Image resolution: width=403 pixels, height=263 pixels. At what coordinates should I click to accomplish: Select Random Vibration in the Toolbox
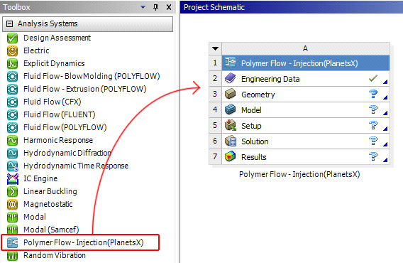(x=55, y=255)
